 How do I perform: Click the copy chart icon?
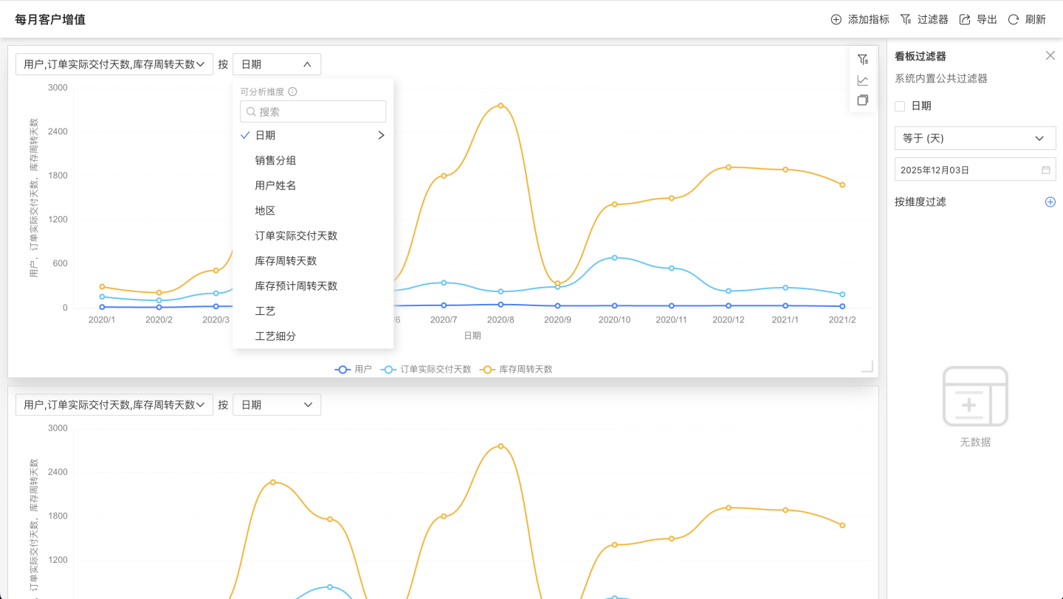(862, 100)
